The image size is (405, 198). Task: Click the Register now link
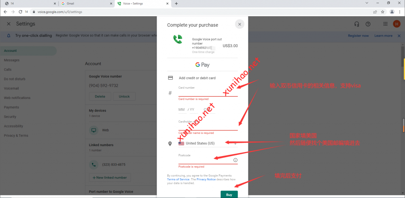[358, 36]
